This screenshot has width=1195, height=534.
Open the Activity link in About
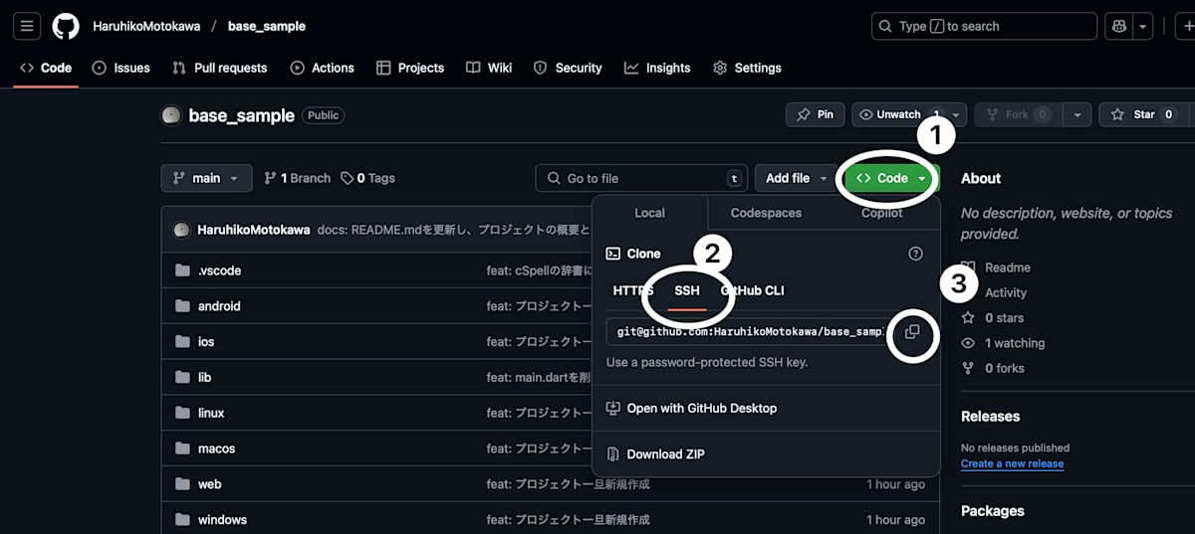[x=1006, y=292]
